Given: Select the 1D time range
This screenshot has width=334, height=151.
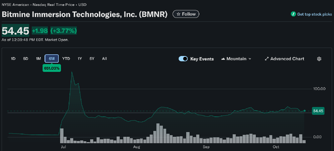Looking at the screenshot, I should pyautogui.click(x=13, y=59).
